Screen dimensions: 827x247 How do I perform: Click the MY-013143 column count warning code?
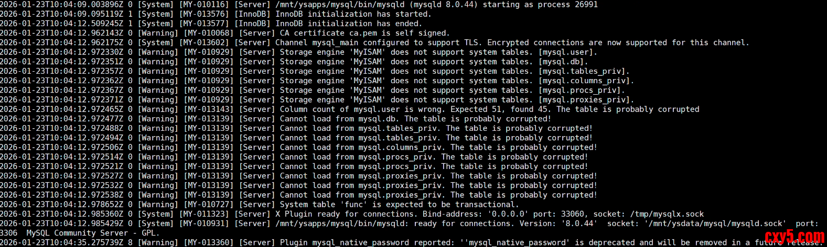click(208, 109)
